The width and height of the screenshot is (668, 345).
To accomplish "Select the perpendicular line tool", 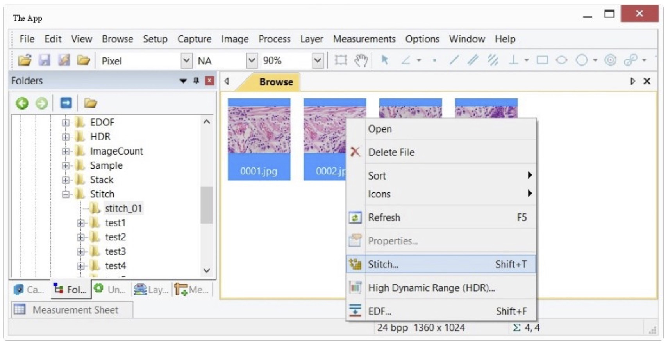I will (514, 60).
